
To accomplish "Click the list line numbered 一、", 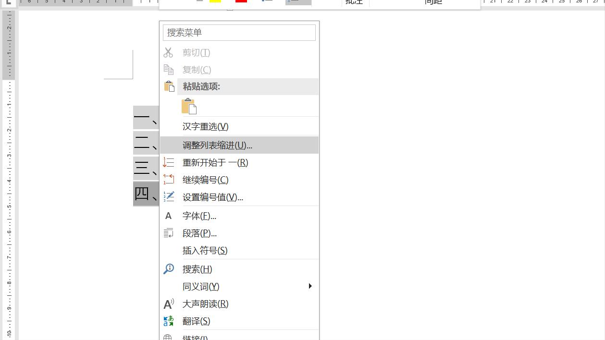I will tap(146, 118).
